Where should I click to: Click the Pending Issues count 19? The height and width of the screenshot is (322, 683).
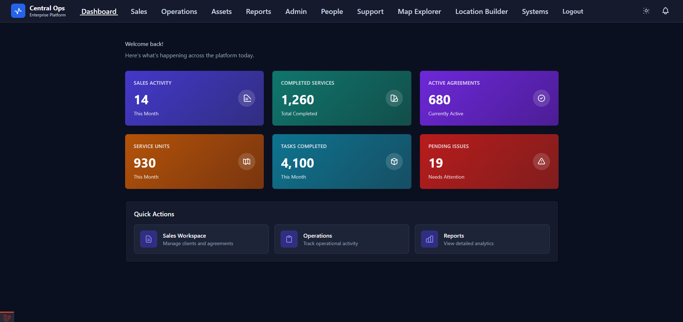click(436, 163)
